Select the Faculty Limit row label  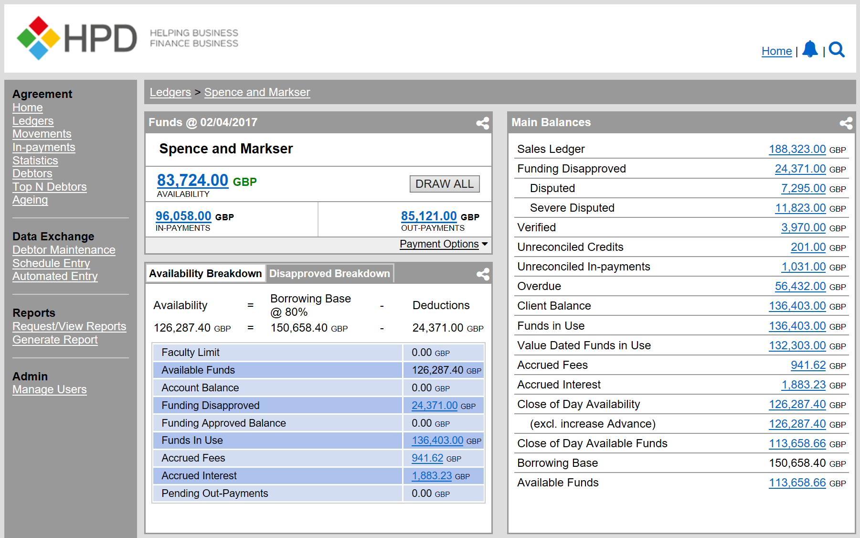[x=191, y=352]
